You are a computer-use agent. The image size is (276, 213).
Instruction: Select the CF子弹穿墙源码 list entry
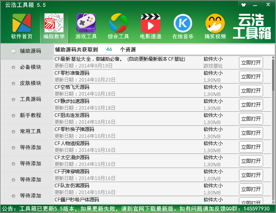pyautogui.click(x=162, y=175)
